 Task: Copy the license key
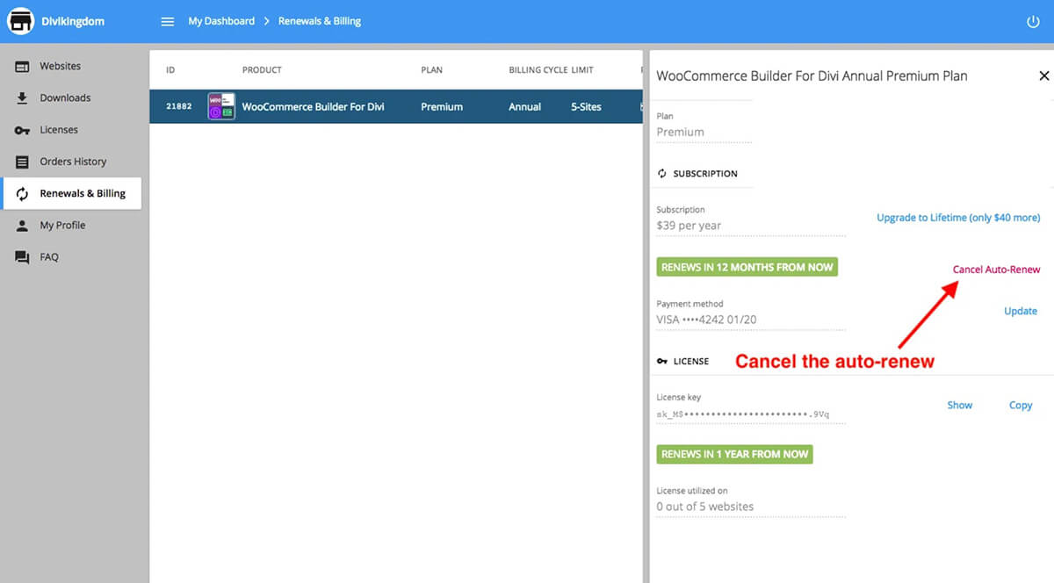1021,405
